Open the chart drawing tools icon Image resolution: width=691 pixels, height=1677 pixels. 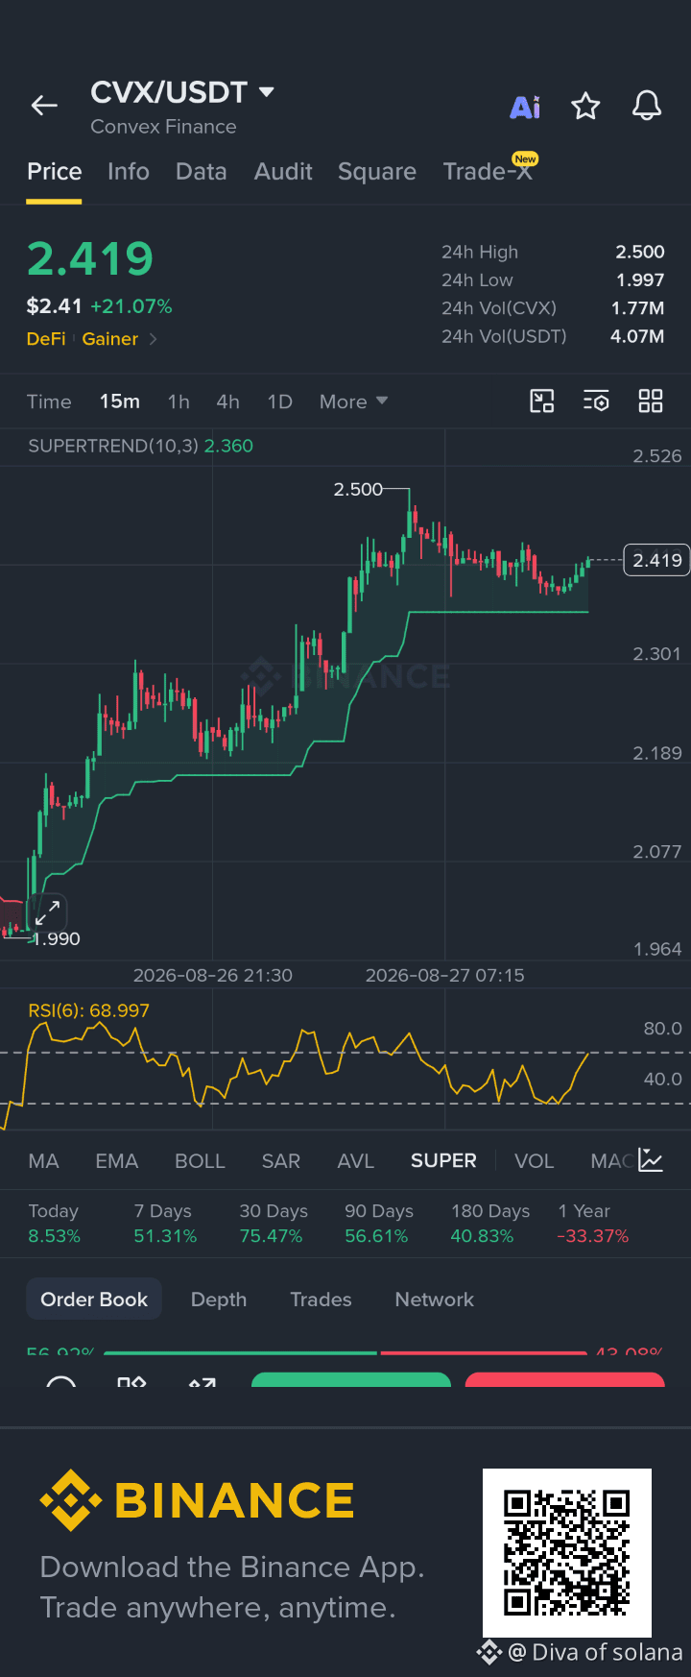point(542,401)
